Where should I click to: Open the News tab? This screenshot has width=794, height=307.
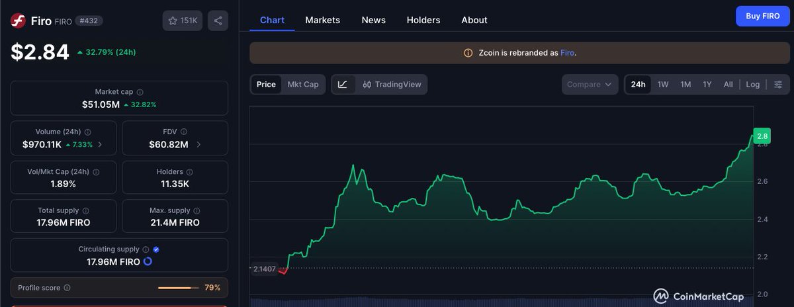coord(373,20)
